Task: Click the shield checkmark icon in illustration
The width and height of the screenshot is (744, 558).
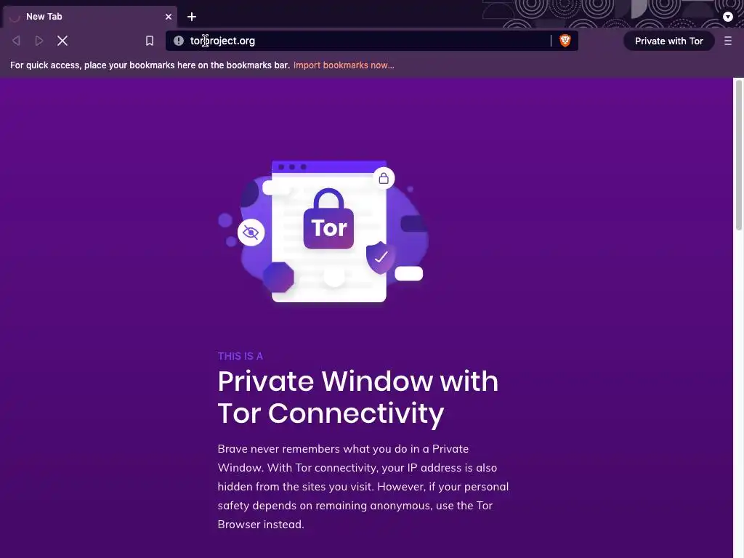Action: click(x=379, y=257)
